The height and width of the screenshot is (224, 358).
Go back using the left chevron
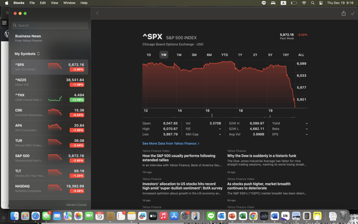pyautogui.click(x=97, y=13)
